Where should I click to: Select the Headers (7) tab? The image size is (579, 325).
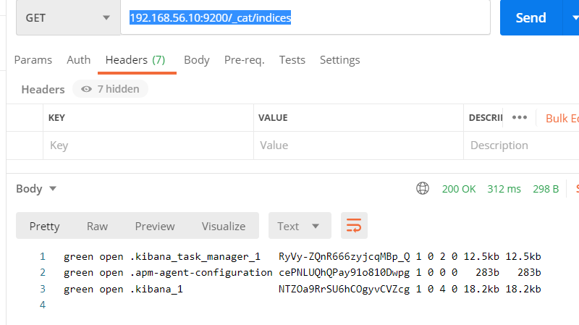tap(135, 60)
